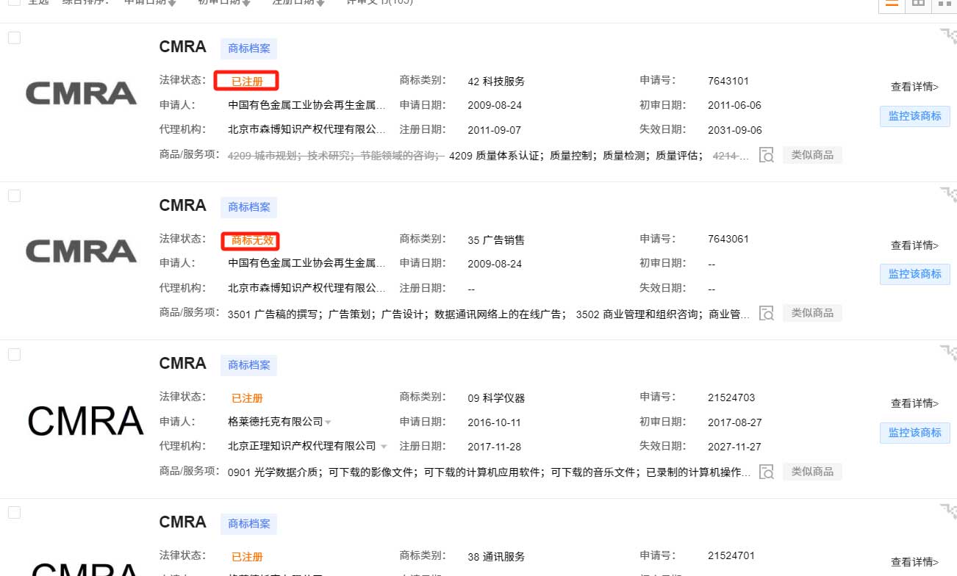Click 已注册 status of application 21524701

coord(247,557)
